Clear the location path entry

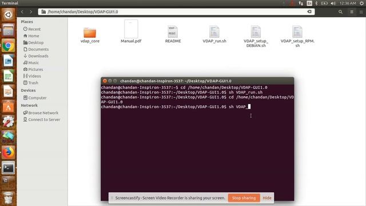[309, 11]
